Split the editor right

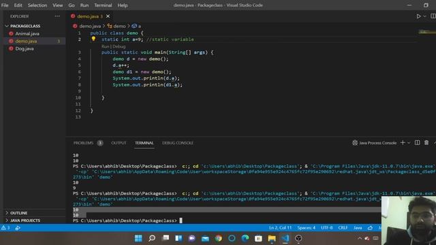(x=433, y=16)
